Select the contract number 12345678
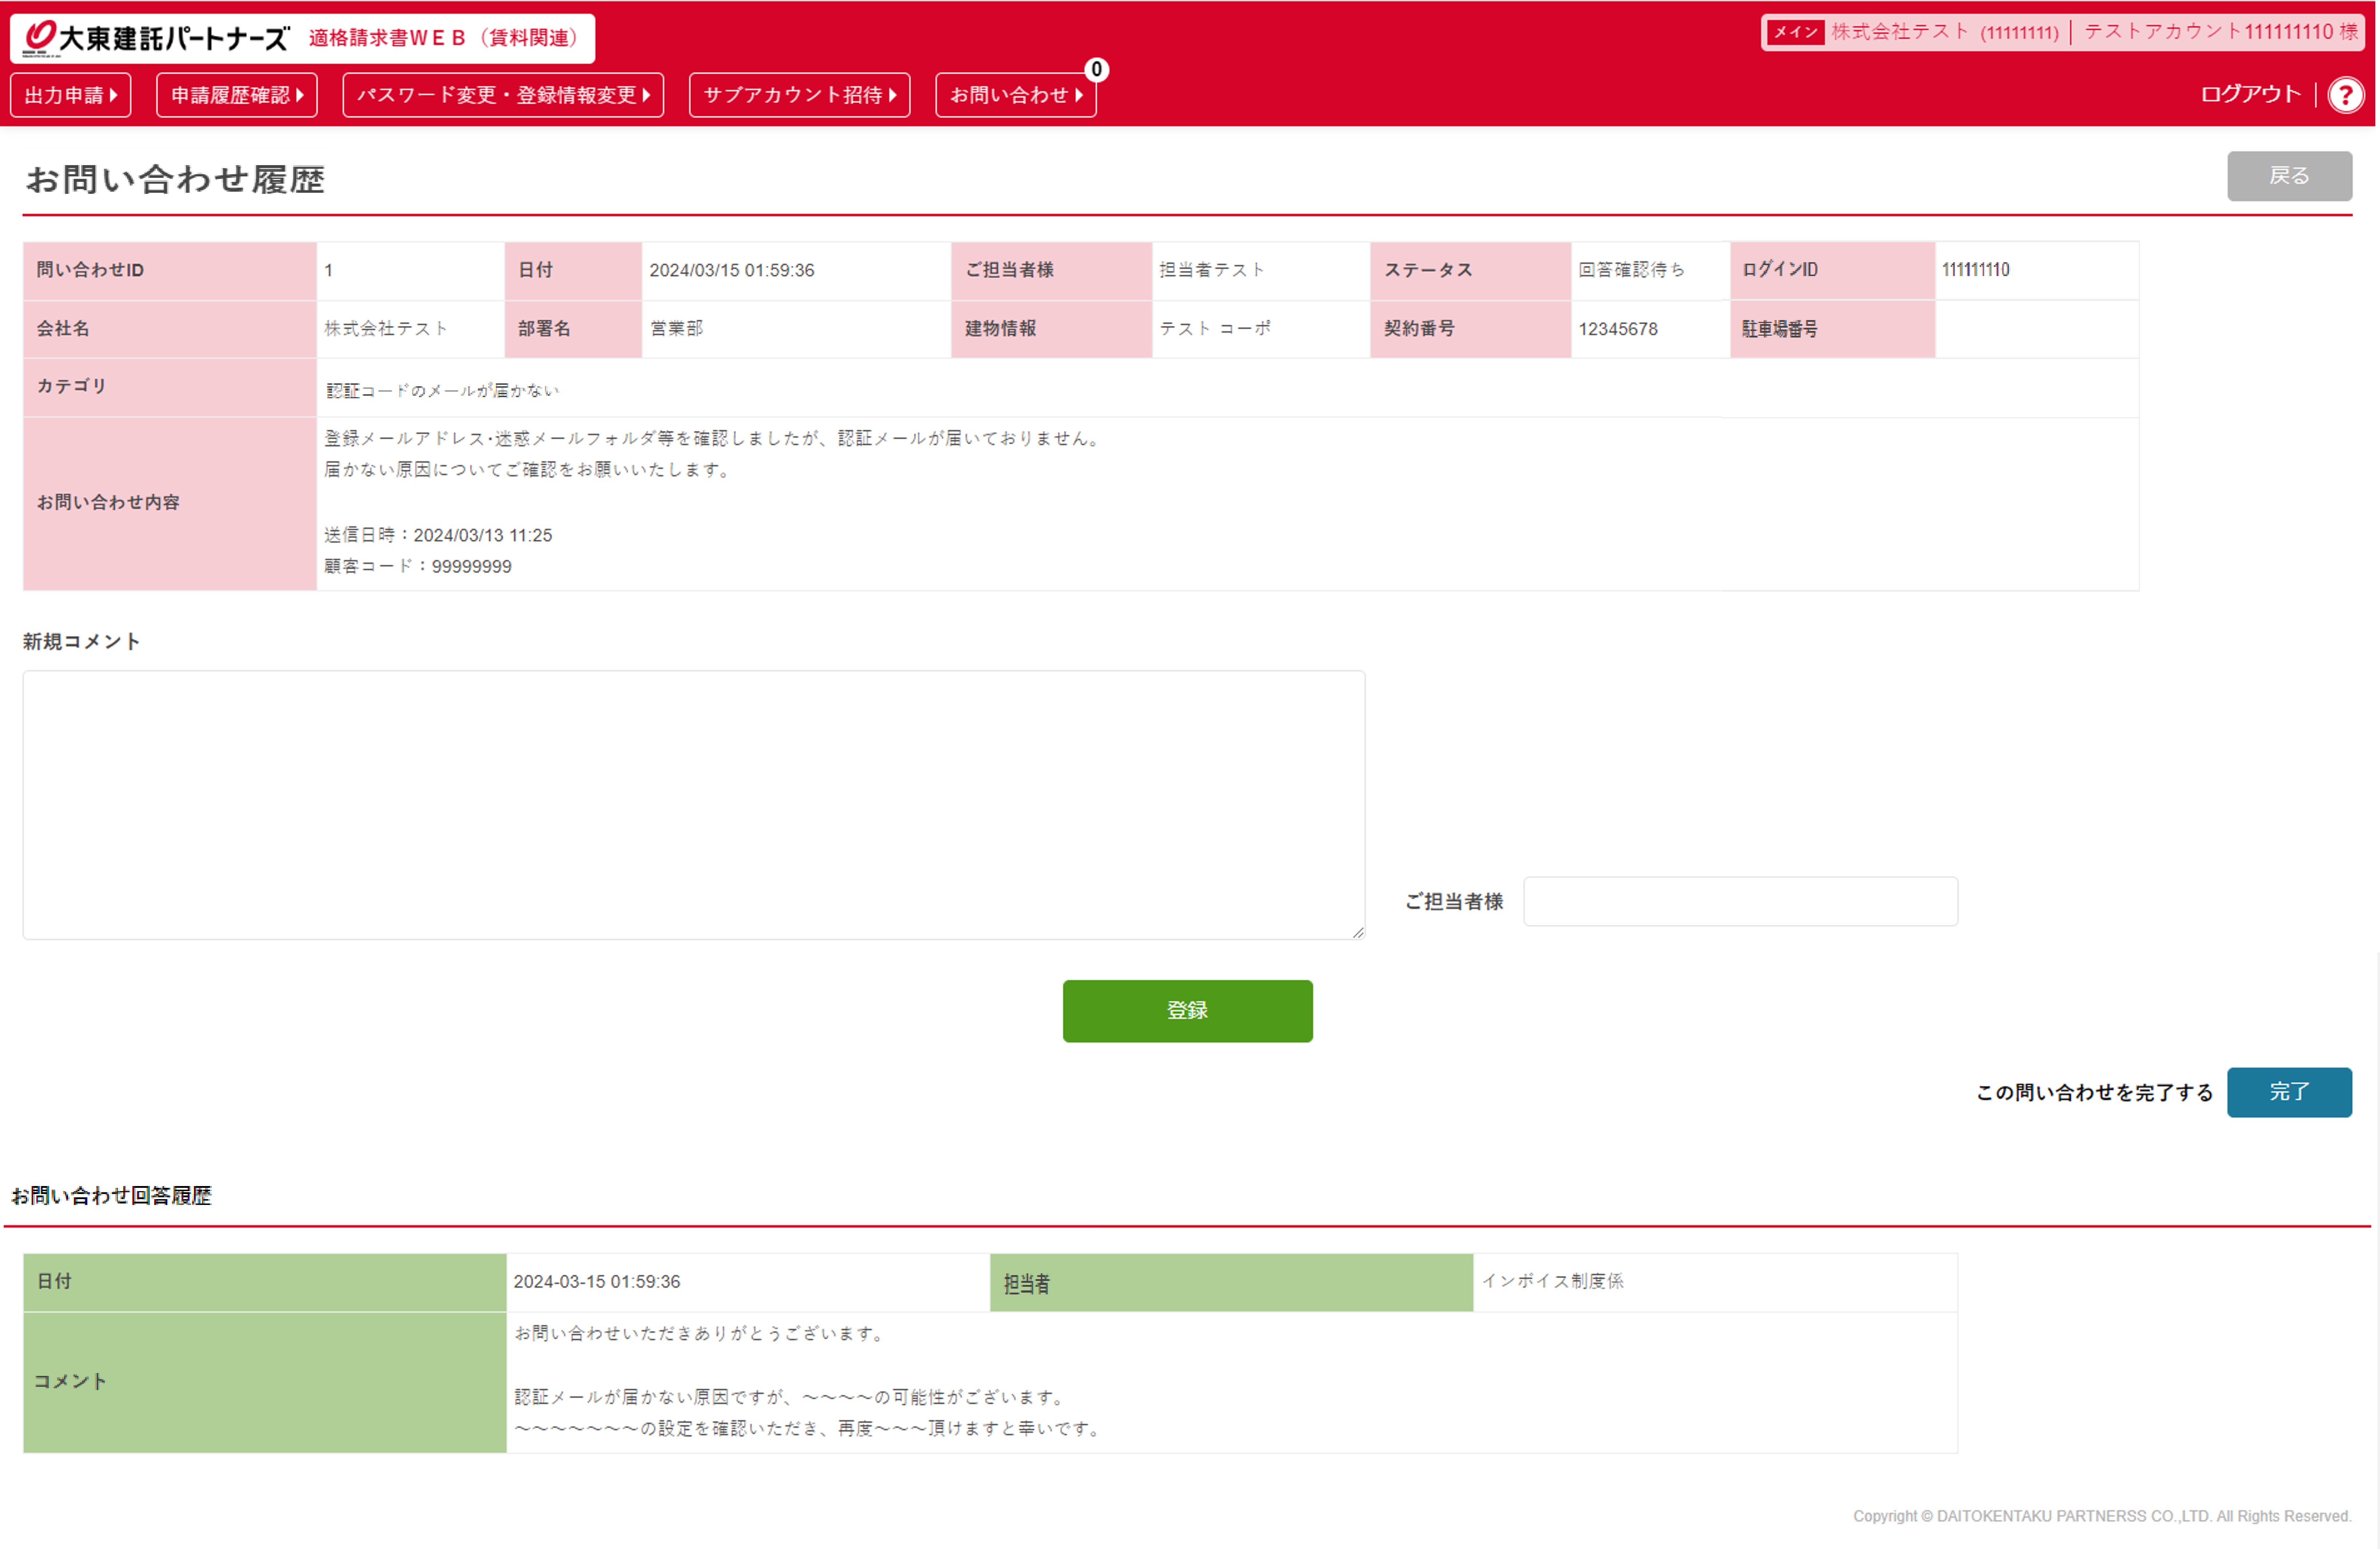 point(1617,329)
